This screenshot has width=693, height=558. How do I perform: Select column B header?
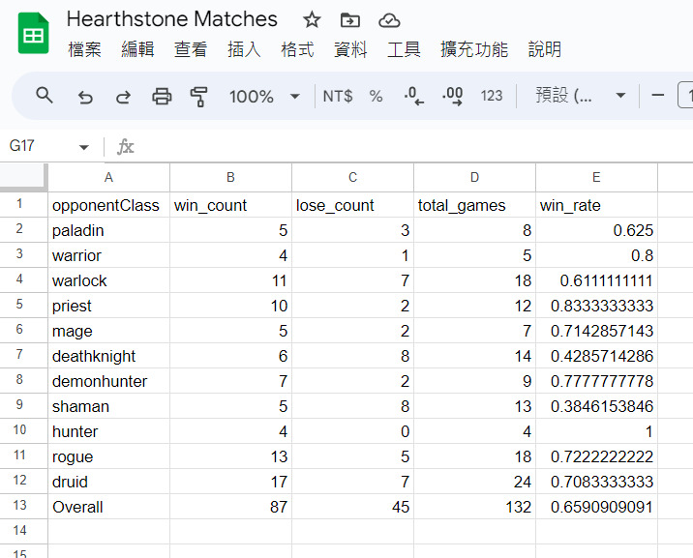click(x=230, y=177)
